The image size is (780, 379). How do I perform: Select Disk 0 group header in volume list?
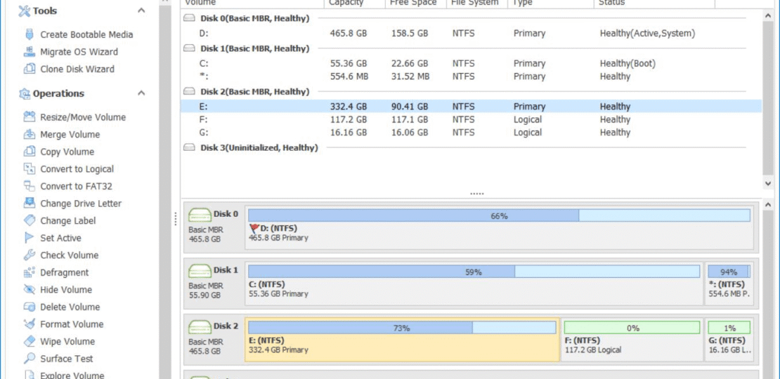pyautogui.click(x=254, y=18)
